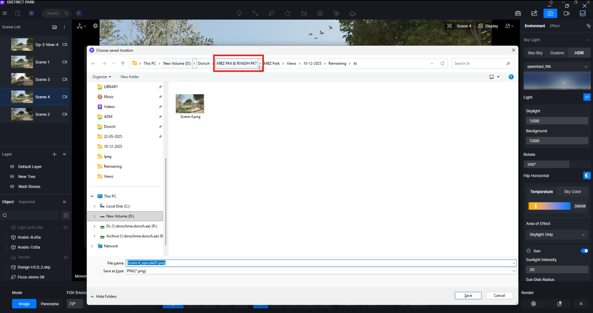Click the help icon in save dialog
The image size is (593, 313).
(511, 77)
